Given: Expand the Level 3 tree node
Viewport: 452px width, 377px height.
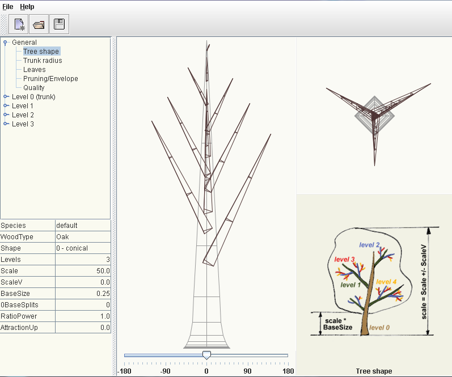Looking at the screenshot, I should (6, 124).
